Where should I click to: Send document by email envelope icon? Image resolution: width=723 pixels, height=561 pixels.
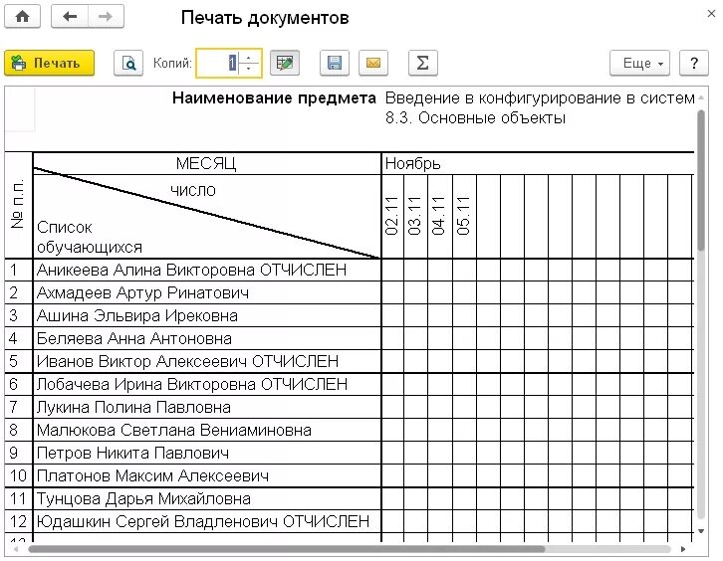(373, 63)
